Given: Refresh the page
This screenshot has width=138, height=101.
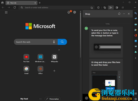Looking at the screenshot, I should click(x=15, y=7).
